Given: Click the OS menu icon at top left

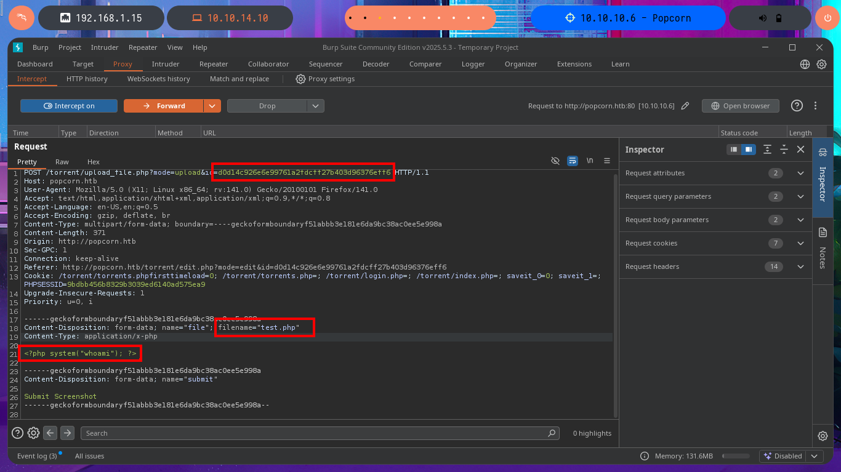Looking at the screenshot, I should pyautogui.click(x=21, y=18).
